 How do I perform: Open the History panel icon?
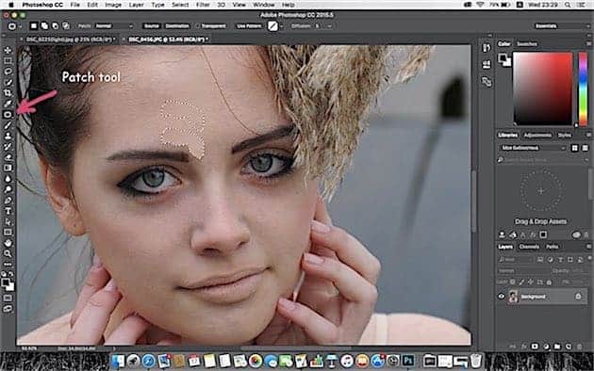tap(487, 47)
